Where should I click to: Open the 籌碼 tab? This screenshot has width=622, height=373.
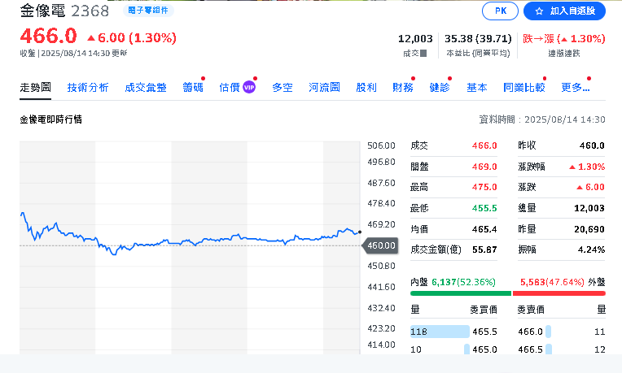[193, 88]
